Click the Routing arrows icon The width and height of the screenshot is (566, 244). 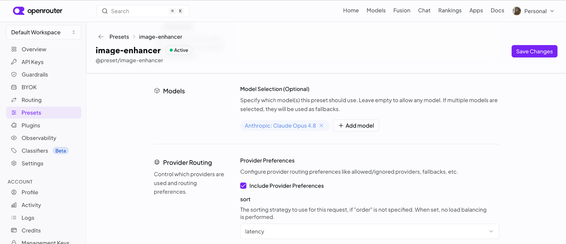click(x=14, y=100)
